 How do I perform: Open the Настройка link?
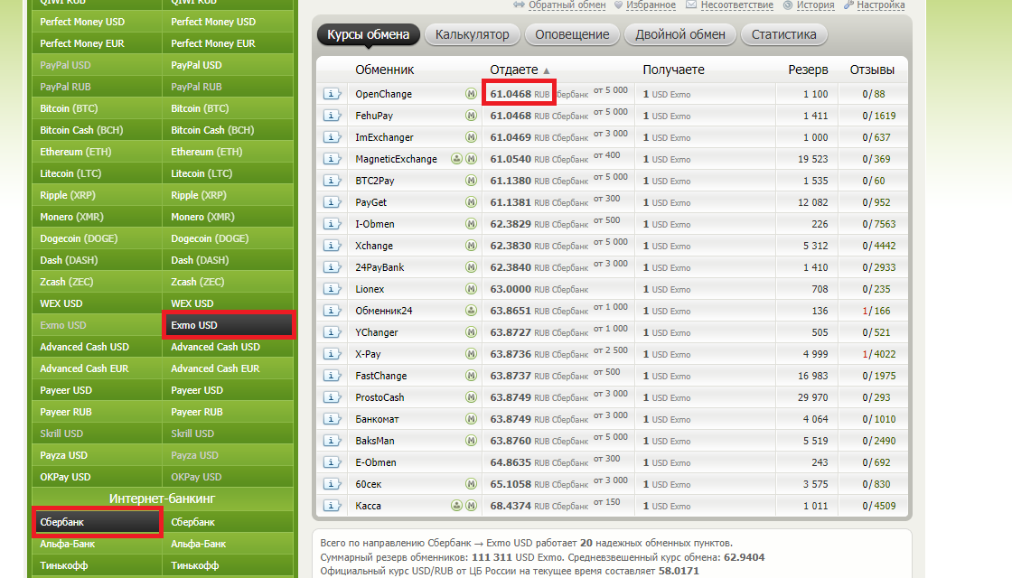coord(880,5)
